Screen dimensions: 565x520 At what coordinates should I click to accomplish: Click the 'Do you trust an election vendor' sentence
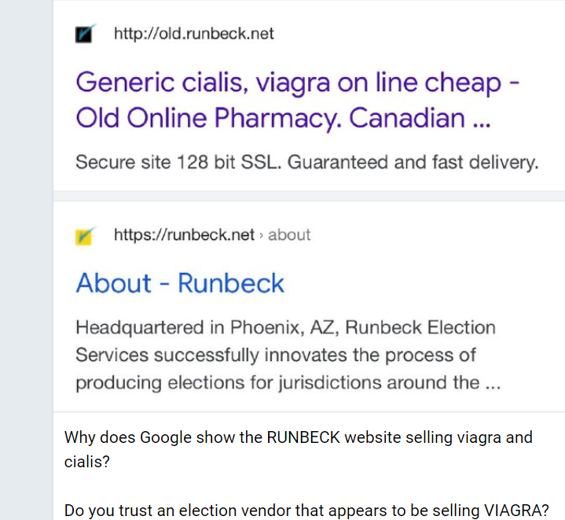click(x=306, y=511)
